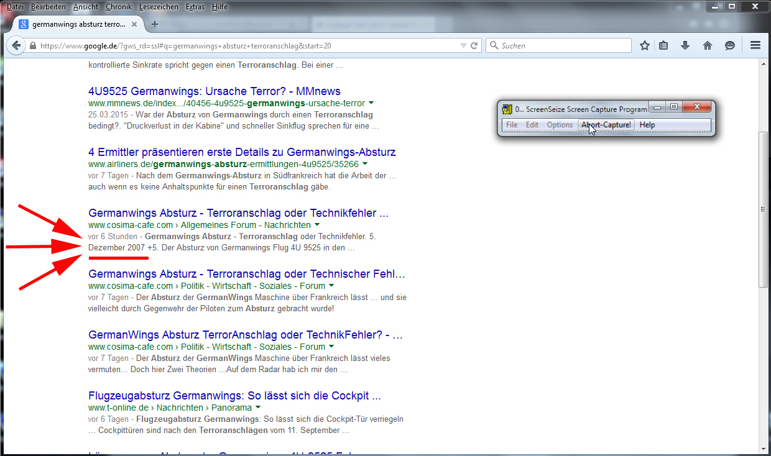Click the Firefox Hello chat smiley icon
This screenshot has height=456, width=771.
730,46
